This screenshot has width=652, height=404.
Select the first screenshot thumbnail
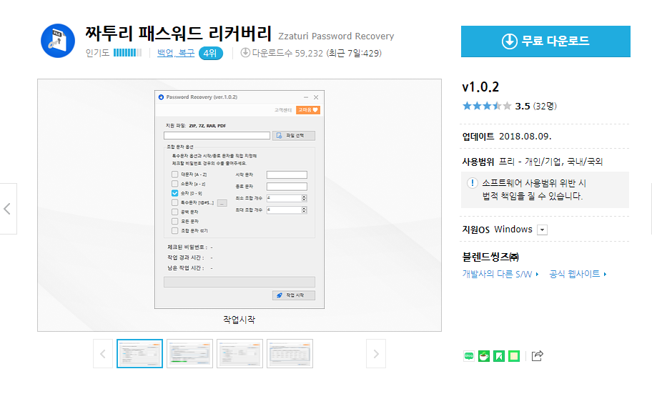pos(139,354)
